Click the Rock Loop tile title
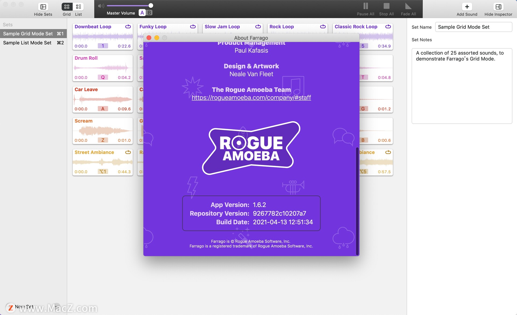Screen dimensions: 517x315 pyautogui.click(x=282, y=26)
